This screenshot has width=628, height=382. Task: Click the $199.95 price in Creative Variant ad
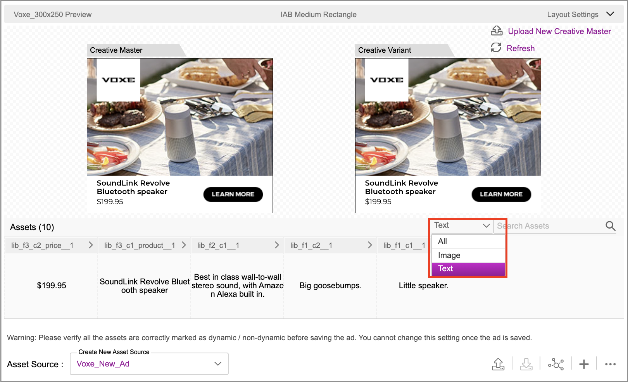click(x=378, y=201)
